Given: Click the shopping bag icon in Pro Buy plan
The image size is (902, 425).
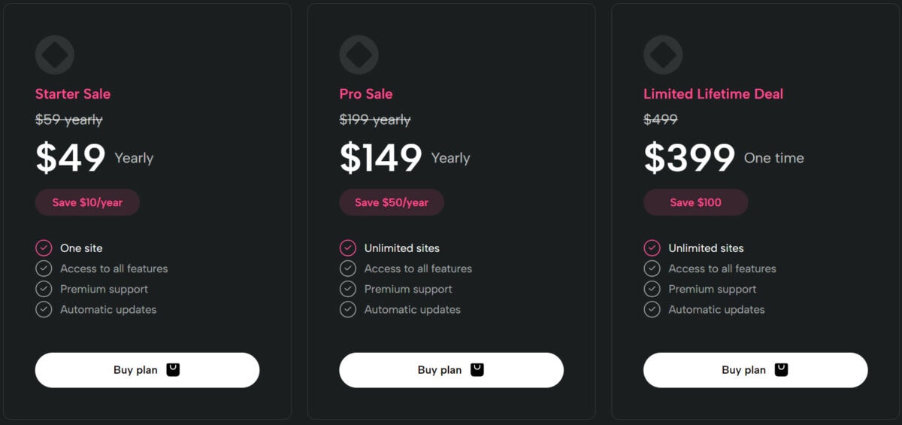Looking at the screenshot, I should pyautogui.click(x=477, y=369).
